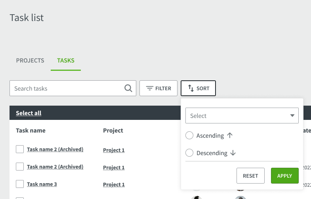
Task: Open the FILTER button
Action: (x=158, y=88)
